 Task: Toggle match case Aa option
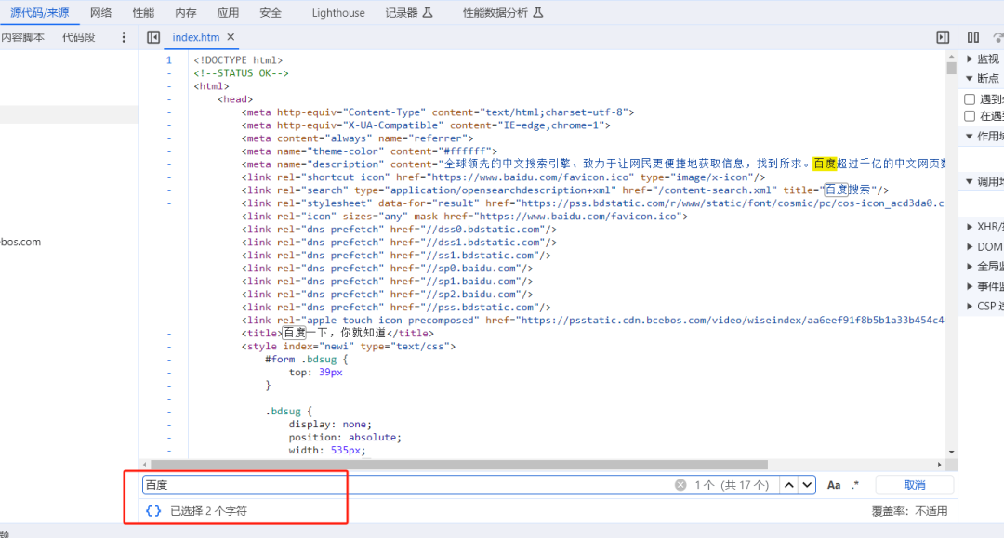(834, 485)
